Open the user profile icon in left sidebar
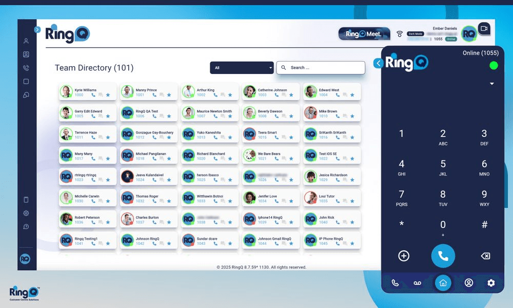The width and height of the screenshot is (513, 308). click(26, 41)
